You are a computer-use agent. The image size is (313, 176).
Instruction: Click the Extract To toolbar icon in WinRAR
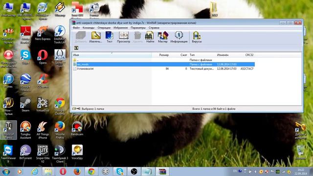coord(96,37)
